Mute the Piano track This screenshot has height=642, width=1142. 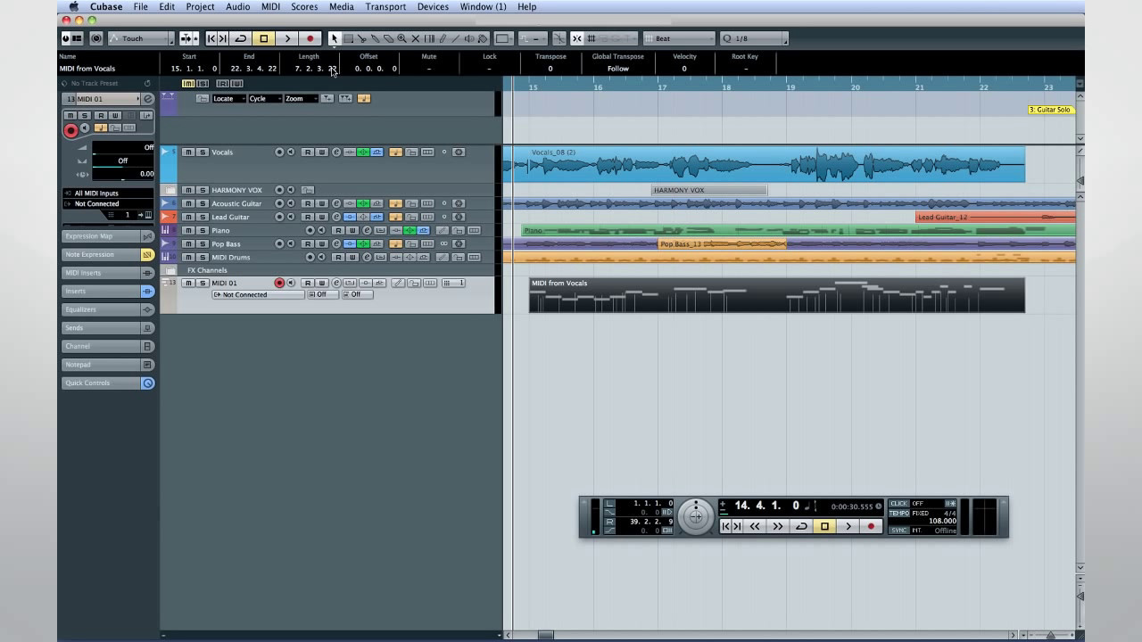pyautogui.click(x=188, y=230)
